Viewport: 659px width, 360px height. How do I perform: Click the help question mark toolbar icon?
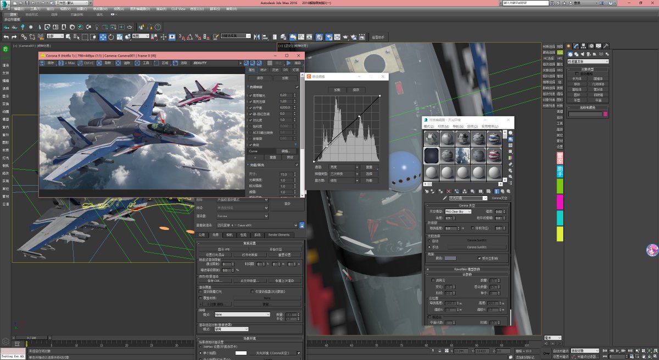pyautogui.click(x=157, y=27)
